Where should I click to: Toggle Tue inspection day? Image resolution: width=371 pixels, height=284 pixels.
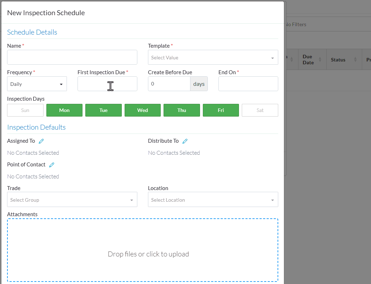[x=103, y=110]
